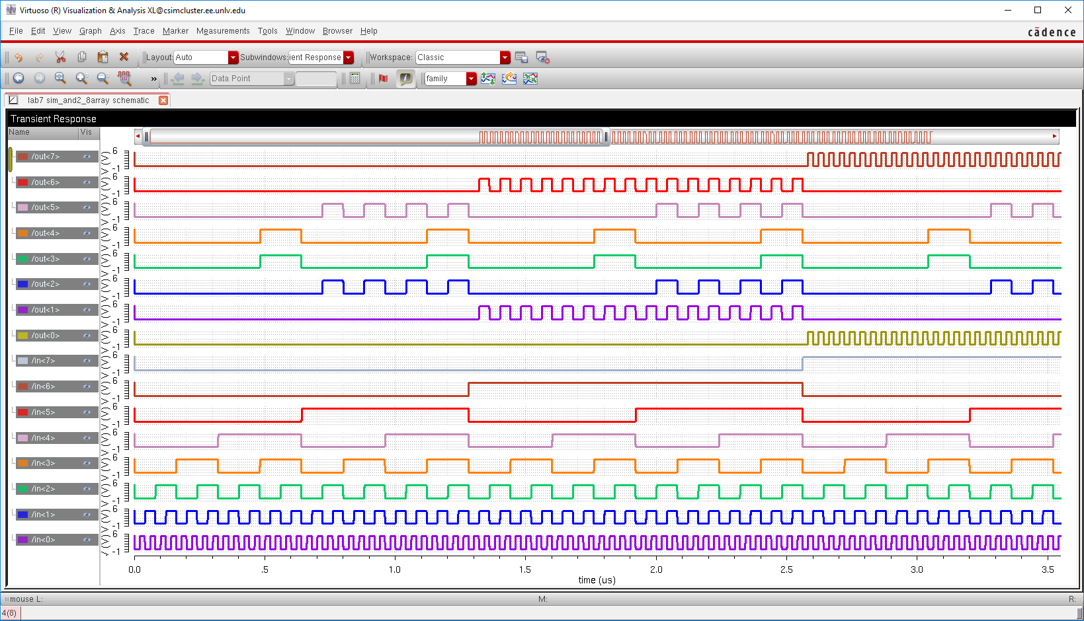The height and width of the screenshot is (621, 1084).
Task: Toggle visibility eye for /out<7> trace
Action: pos(87,157)
